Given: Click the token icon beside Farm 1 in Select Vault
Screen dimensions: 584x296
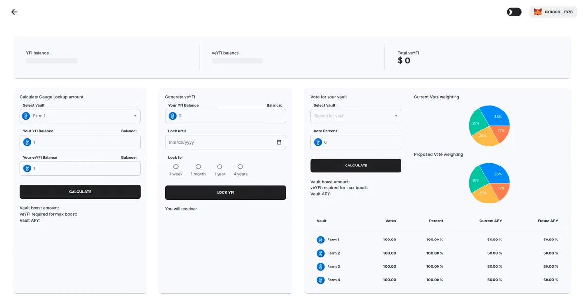Looking at the screenshot, I should tap(26, 116).
